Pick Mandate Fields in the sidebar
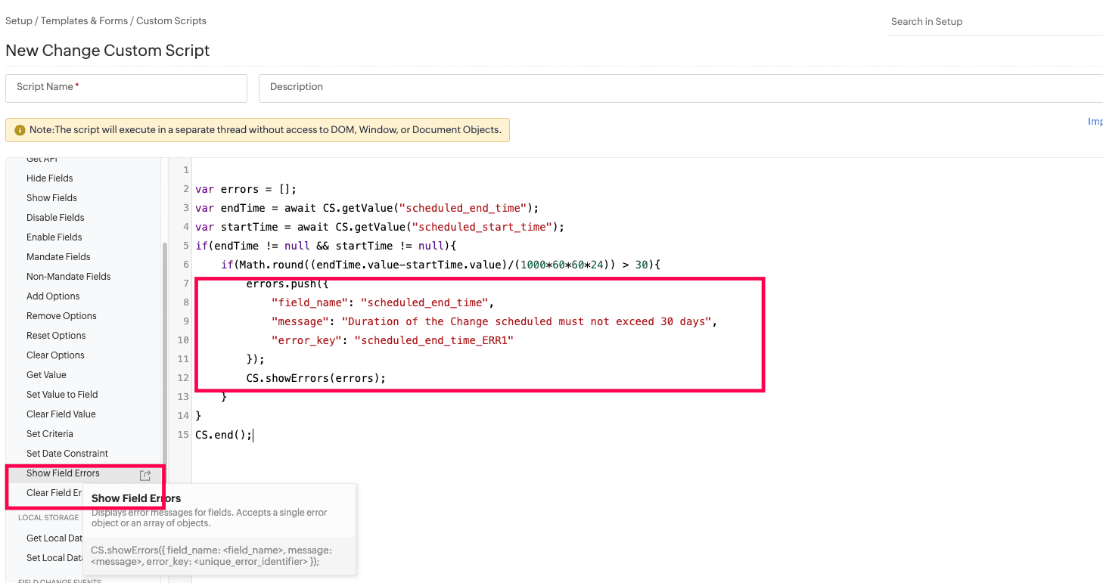The height and width of the screenshot is (583, 1103). [x=58, y=257]
